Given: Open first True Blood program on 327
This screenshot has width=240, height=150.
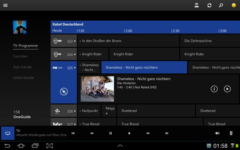Looking at the screenshot, I should [97, 122].
